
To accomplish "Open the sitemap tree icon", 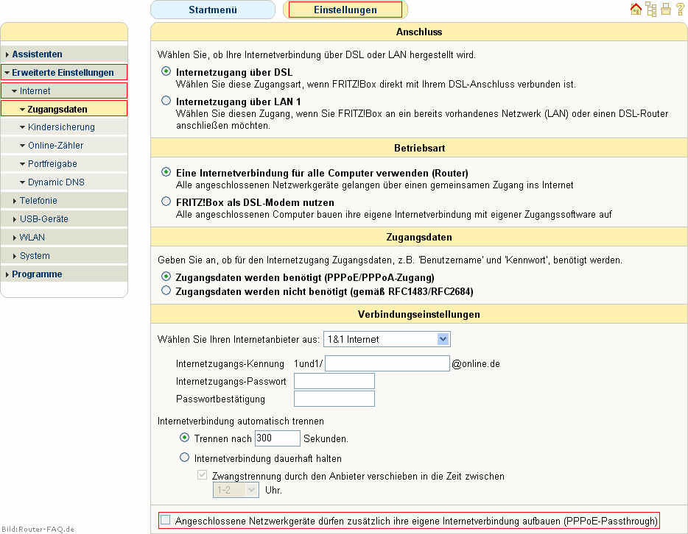I will (x=651, y=10).
